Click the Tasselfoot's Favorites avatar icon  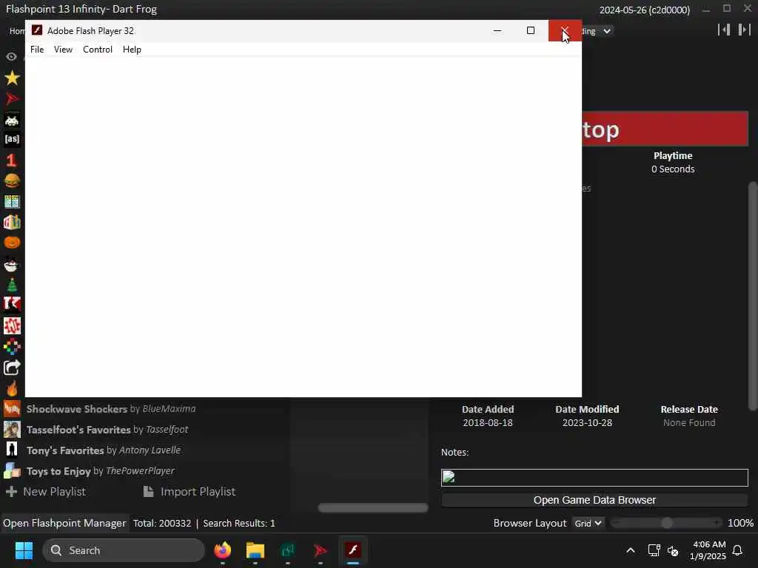(12, 430)
